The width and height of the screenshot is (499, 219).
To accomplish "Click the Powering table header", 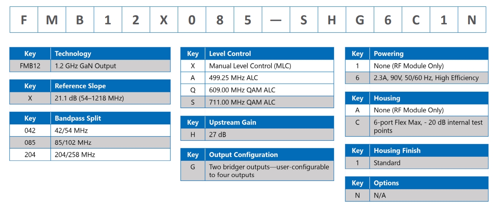I will pos(429,54).
